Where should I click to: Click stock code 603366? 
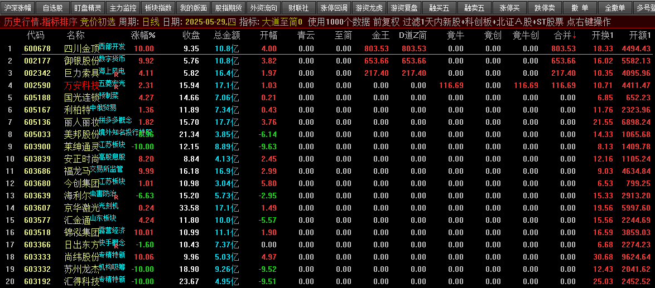37,245
